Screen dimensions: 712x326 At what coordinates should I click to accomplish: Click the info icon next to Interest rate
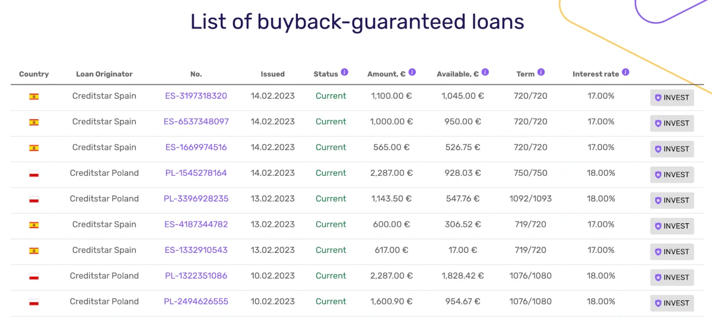625,72
